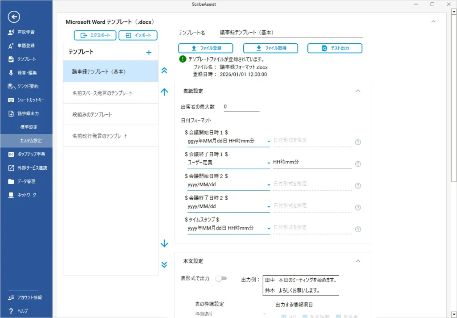Click the テスト出力 button
Viewport: 457px width, 318px height.
point(335,48)
